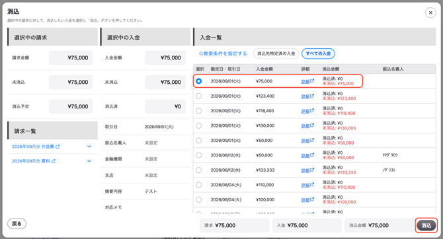
Task: Select radio for ¥123,400 payment row
Action: click(199, 96)
